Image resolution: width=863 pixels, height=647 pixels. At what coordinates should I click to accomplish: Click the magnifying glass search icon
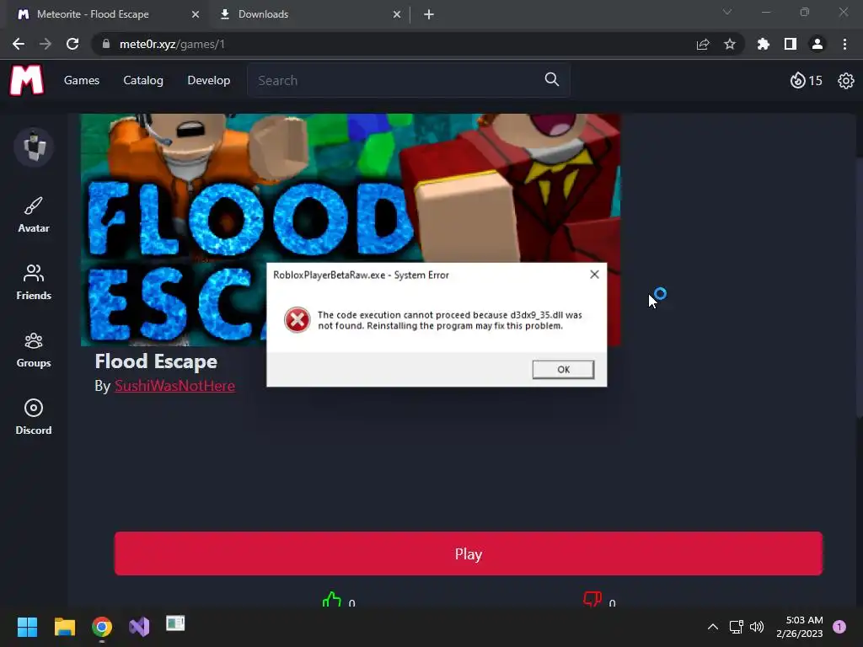coord(551,80)
